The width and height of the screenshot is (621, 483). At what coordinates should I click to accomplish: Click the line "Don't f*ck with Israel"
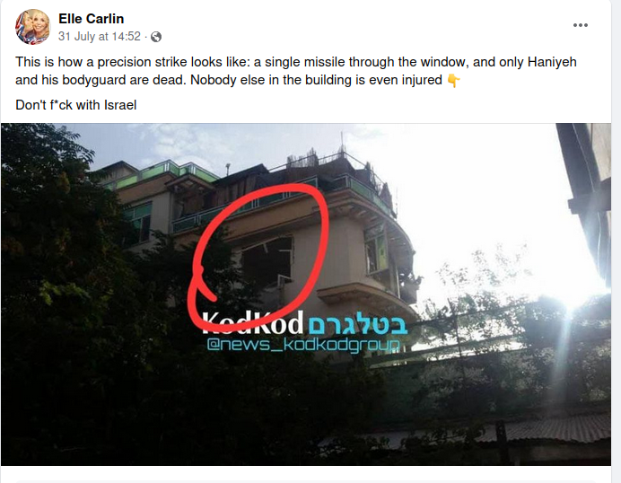pos(76,105)
